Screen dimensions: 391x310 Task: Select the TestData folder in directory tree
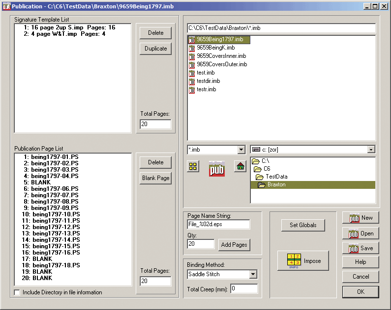pyautogui.click(x=276, y=177)
